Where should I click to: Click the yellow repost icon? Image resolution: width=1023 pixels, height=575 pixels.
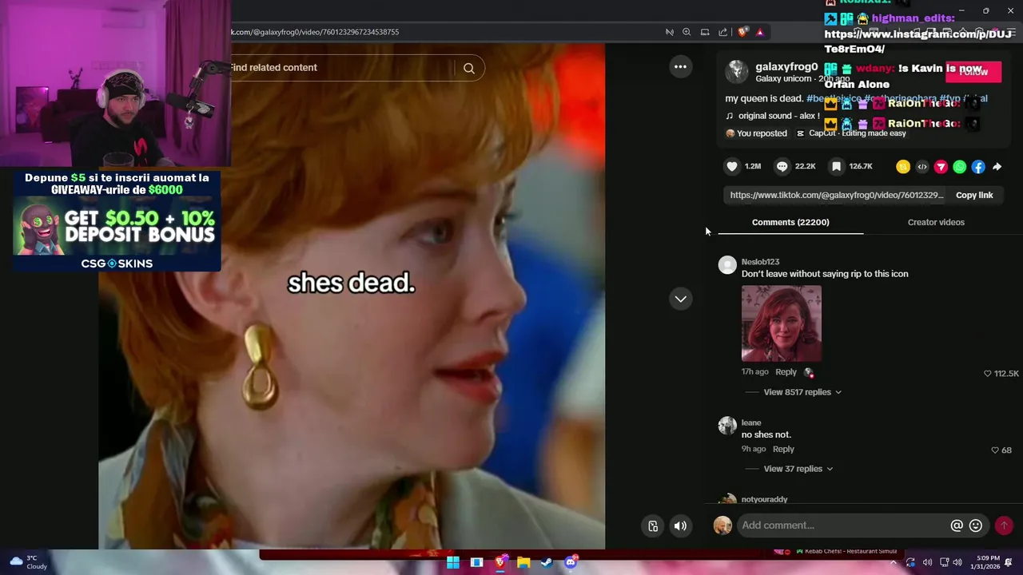tap(903, 167)
